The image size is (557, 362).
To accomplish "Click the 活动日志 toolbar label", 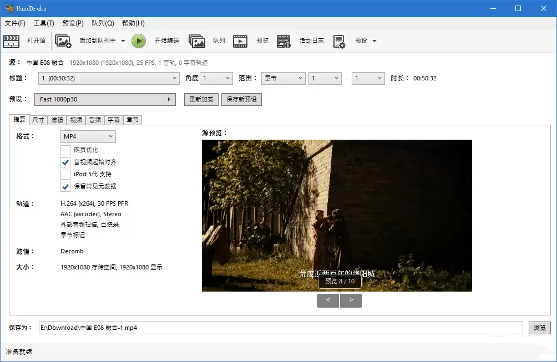I will [312, 40].
